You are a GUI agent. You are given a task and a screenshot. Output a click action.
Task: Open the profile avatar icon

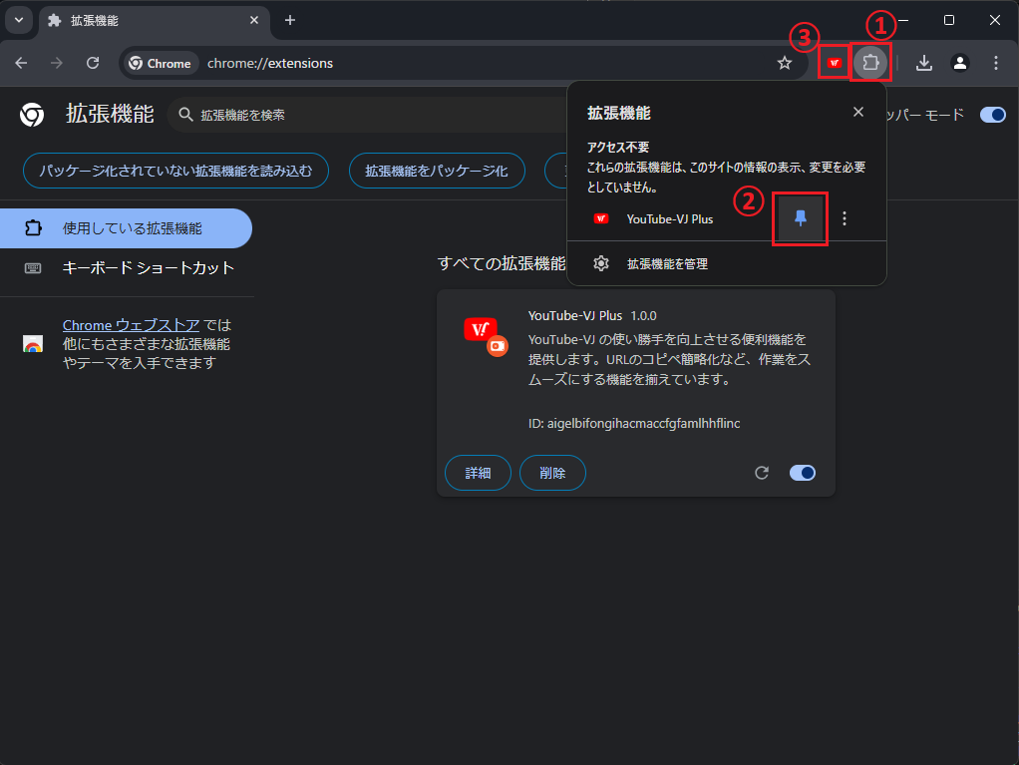960,63
